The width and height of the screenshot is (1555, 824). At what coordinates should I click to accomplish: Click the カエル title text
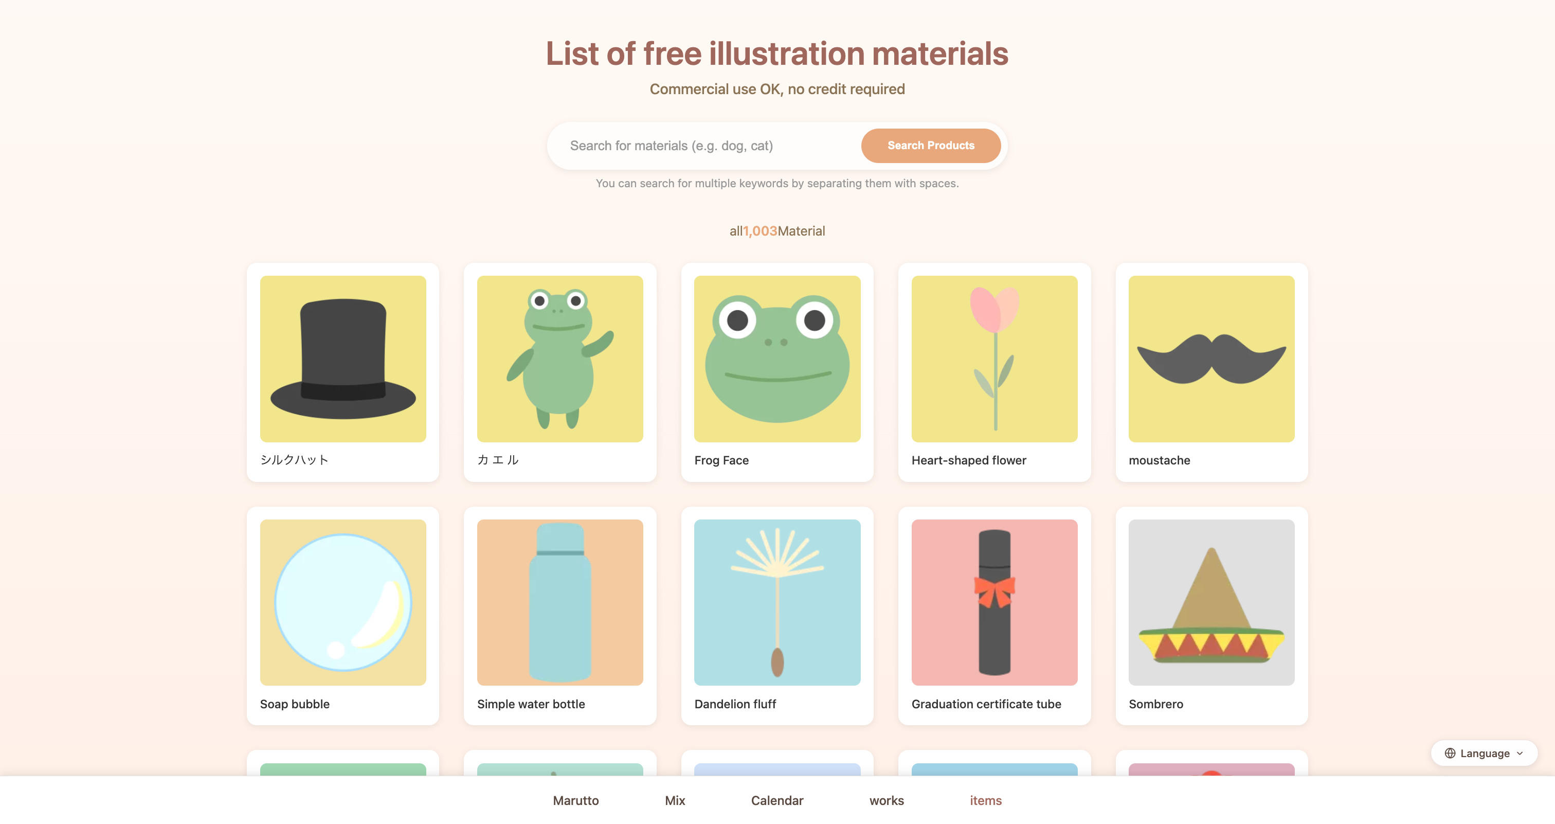point(498,460)
